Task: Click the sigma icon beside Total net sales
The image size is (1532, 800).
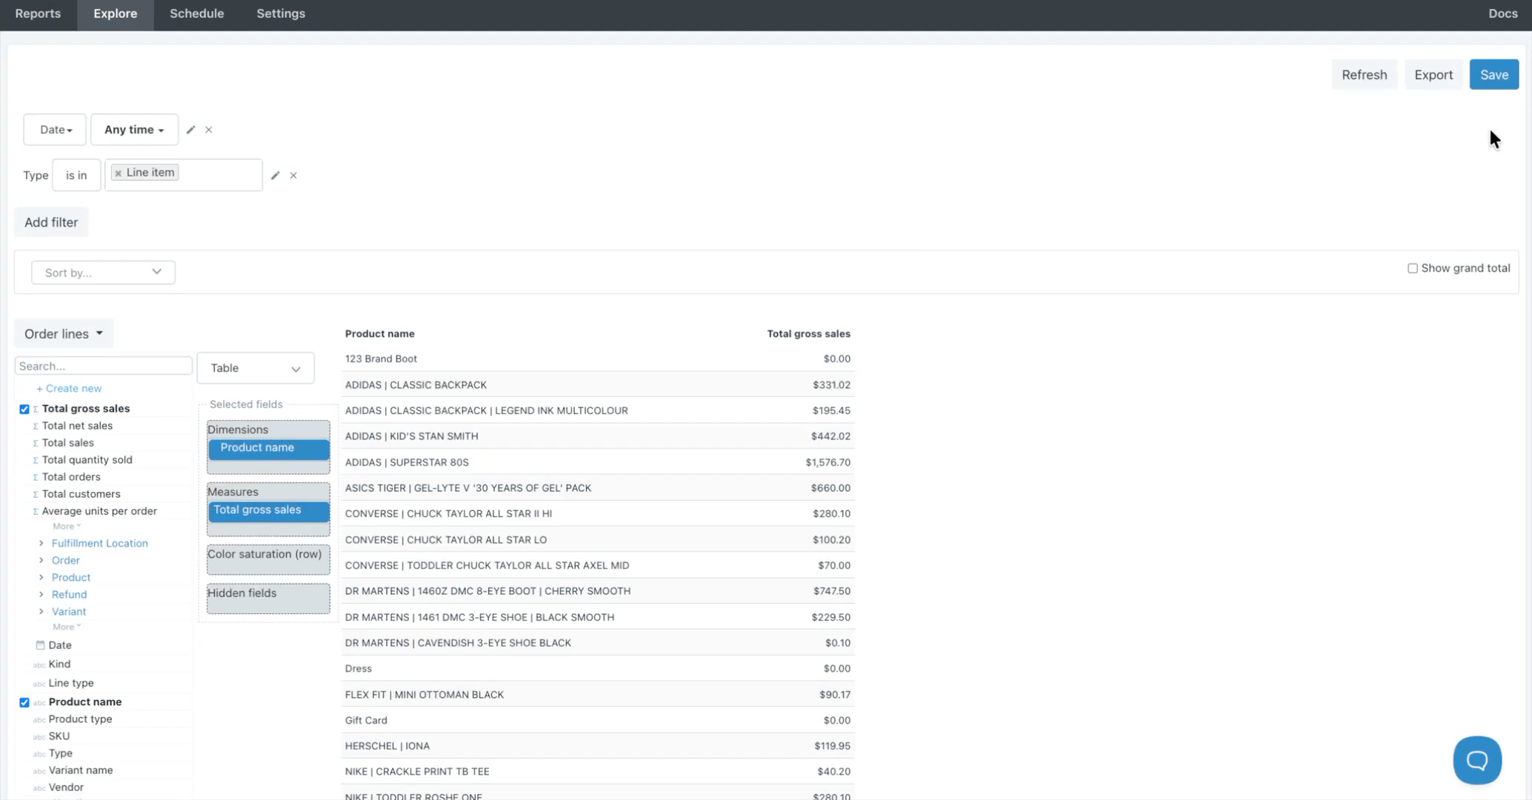Action: click(x=35, y=426)
